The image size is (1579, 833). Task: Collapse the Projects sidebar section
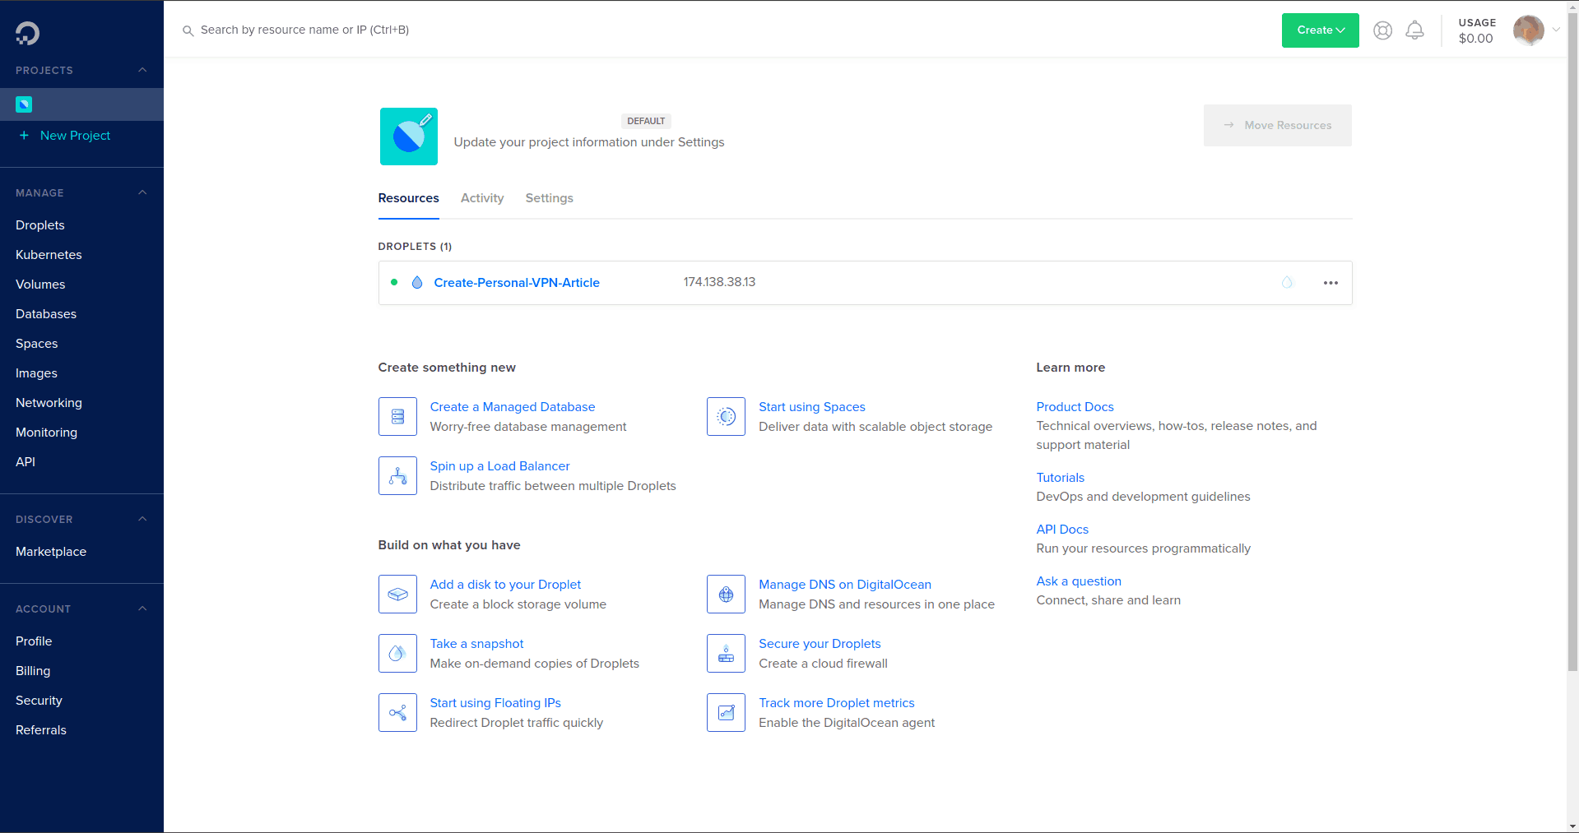tap(142, 70)
